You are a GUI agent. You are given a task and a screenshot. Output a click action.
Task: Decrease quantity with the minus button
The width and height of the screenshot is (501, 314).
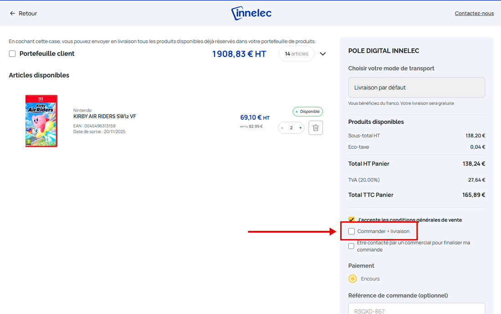[x=282, y=128]
